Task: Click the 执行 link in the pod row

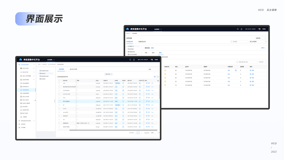Action: click(148, 83)
